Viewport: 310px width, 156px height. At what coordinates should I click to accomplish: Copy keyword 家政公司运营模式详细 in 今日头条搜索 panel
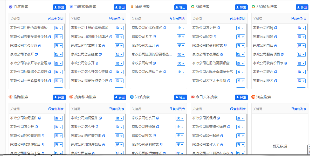point(229,127)
